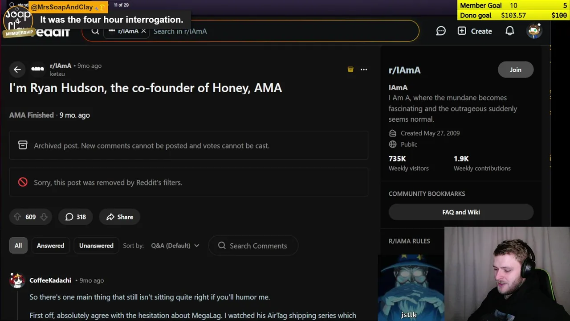Click the r/IAmA sidebar heading
Image resolution: width=570 pixels, height=321 pixels.
tap(404, 70)
